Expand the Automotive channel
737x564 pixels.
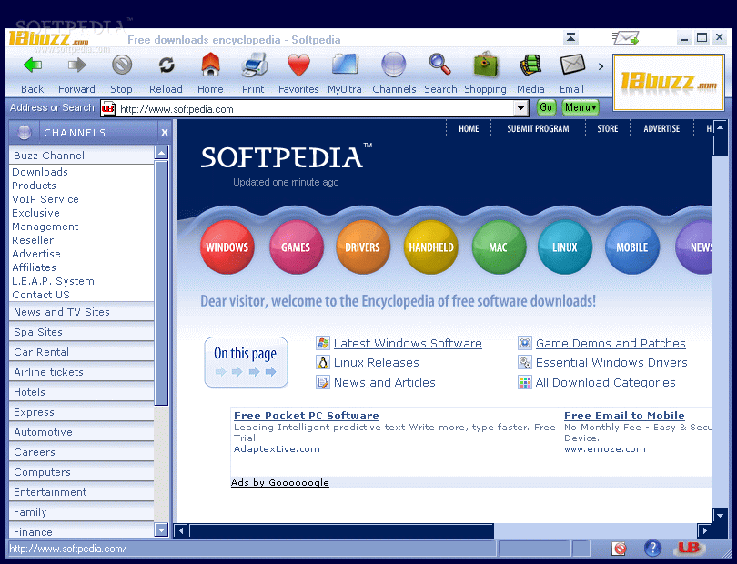(x=81, y=432)
